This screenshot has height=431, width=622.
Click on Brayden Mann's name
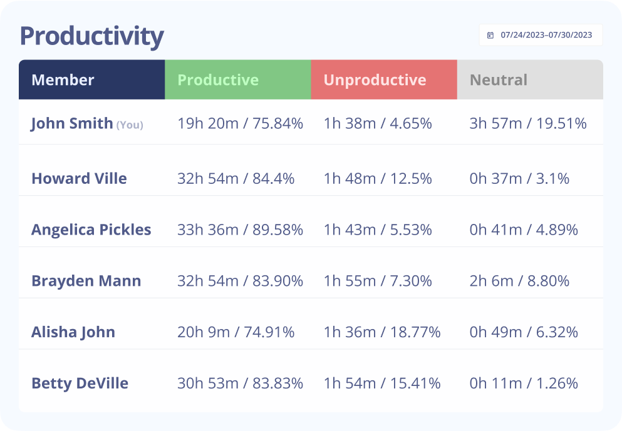[86, 281]
